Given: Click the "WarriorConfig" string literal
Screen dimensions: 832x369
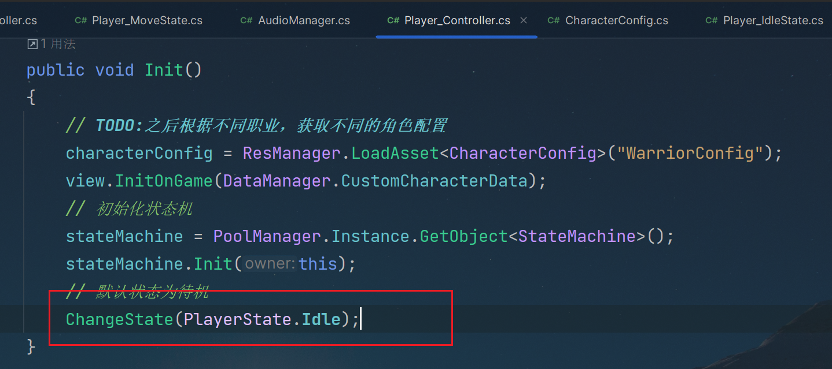Looking at the screenshot, I should click(x=690, y=153).
